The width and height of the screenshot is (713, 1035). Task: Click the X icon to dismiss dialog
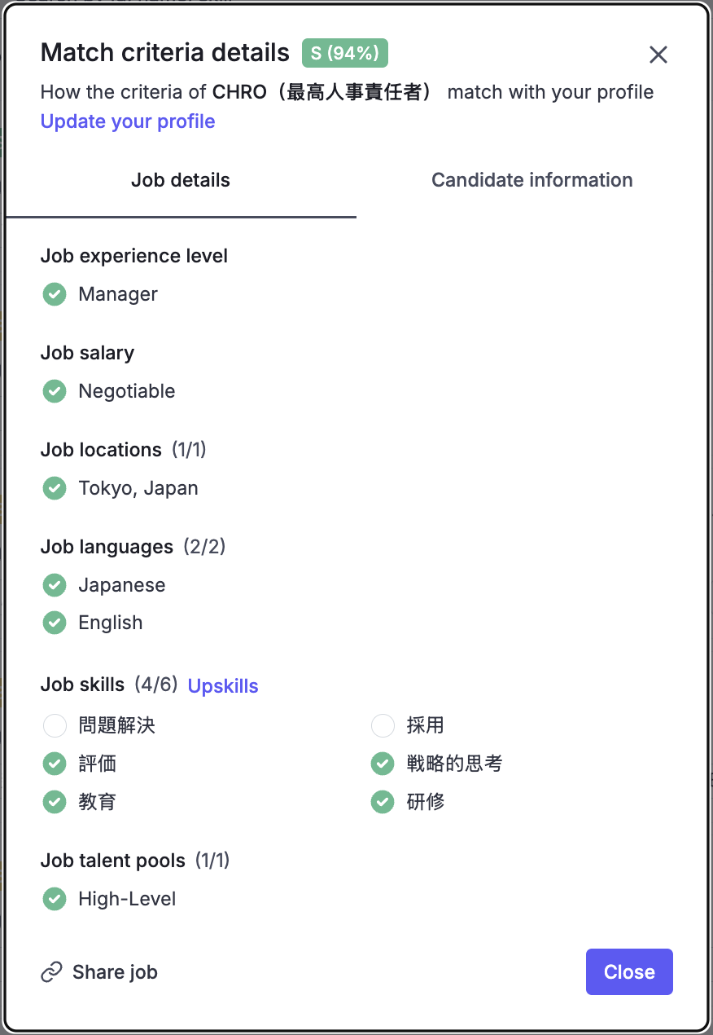(658, 55)
